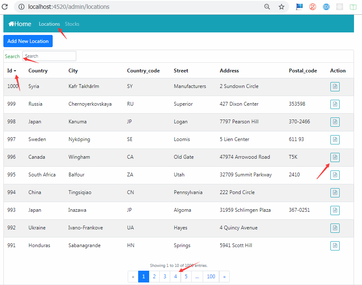This screenshot has height=285, width=362.
Task: Bookmark page with the star icon
Action: point(281,7)
